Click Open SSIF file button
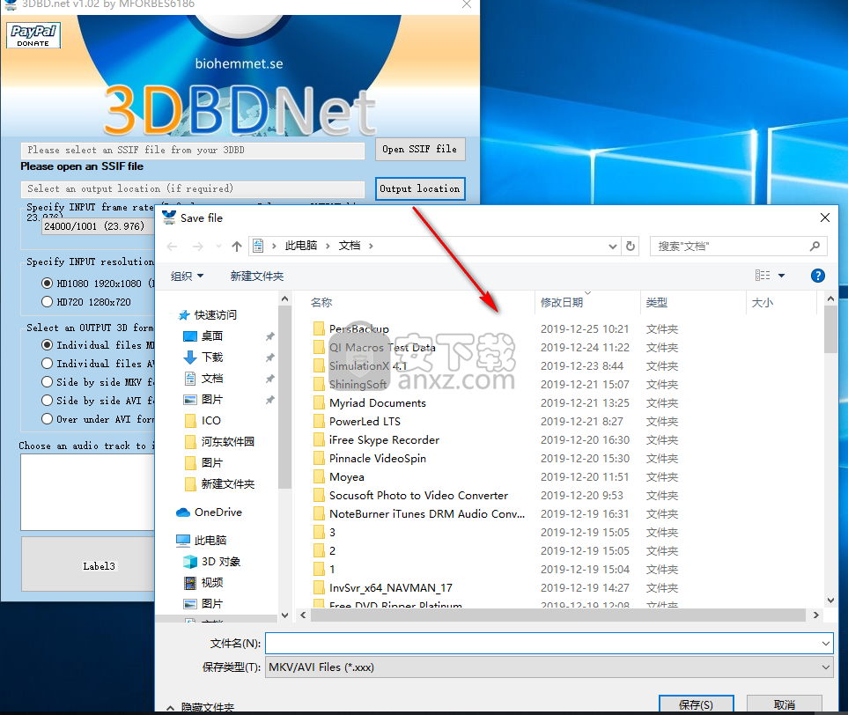Viewport: 848px width, 715px height. (420, 150)
